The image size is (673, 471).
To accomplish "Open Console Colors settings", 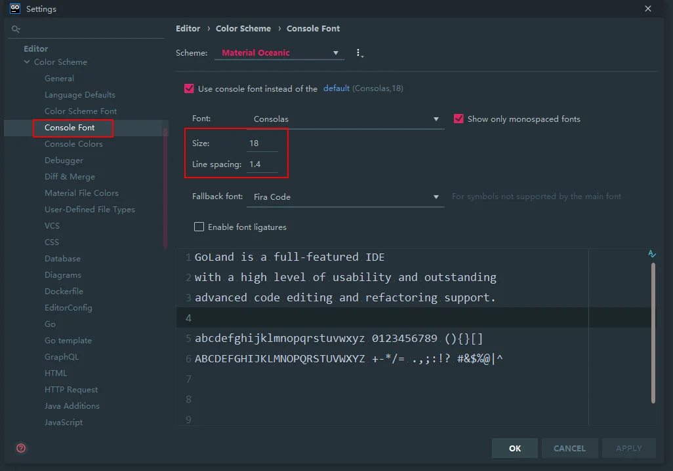I will coord(74,144).
